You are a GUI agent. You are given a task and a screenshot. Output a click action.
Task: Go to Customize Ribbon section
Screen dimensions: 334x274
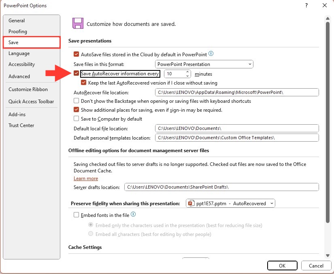click(28, 89)
